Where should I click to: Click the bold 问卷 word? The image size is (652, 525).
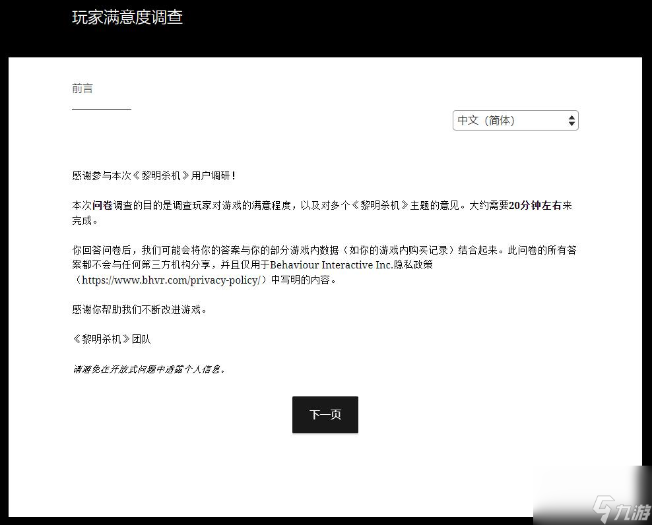pos(102,205)
